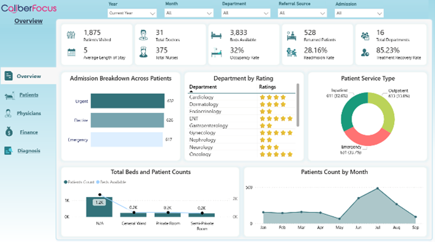This screenshot has width=435, height=242.
Task: Click the Oncology star rating
Action: click(276, 154)
